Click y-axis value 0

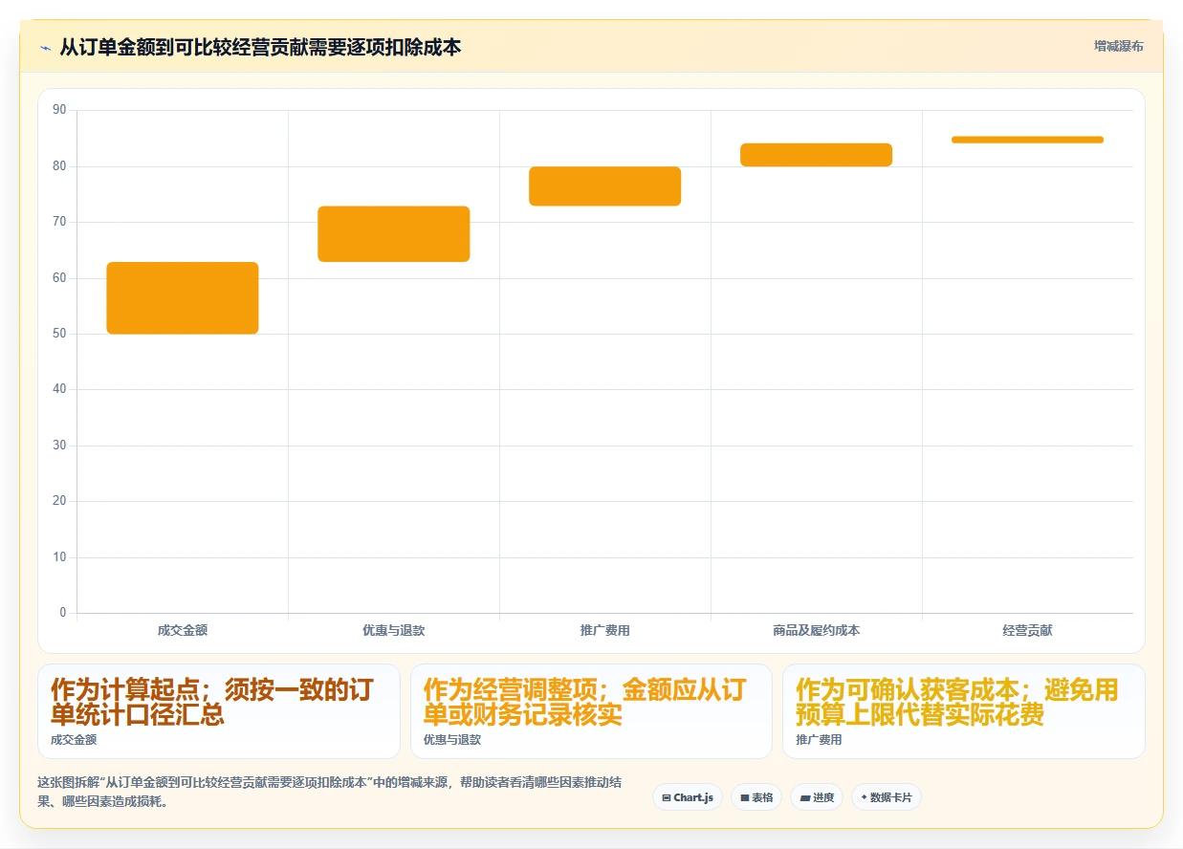[63, 613]
